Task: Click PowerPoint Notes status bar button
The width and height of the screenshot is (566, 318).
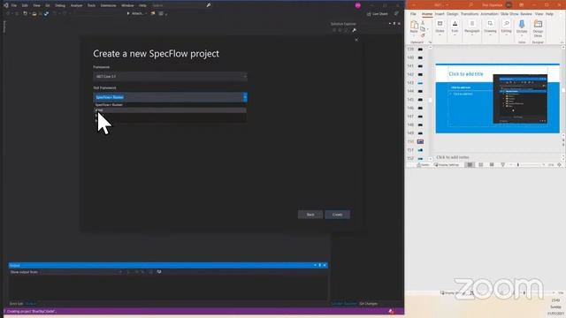Action: point(423,165)
